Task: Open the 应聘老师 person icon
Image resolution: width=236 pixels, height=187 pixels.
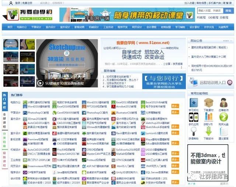Action: click(223, 103)
